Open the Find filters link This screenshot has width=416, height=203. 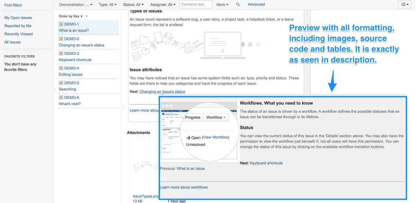(x=13, y=5)
